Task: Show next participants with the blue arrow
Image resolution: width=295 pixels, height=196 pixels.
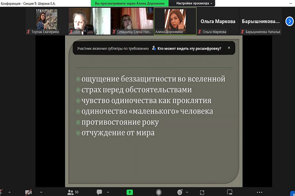Action: (290, 21)
